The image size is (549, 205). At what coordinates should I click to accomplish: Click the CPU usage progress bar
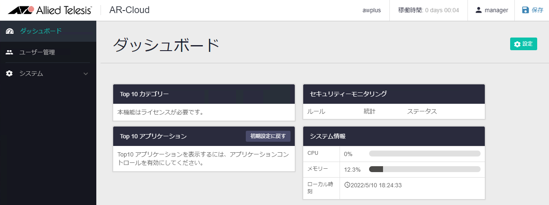pos(424,154)
